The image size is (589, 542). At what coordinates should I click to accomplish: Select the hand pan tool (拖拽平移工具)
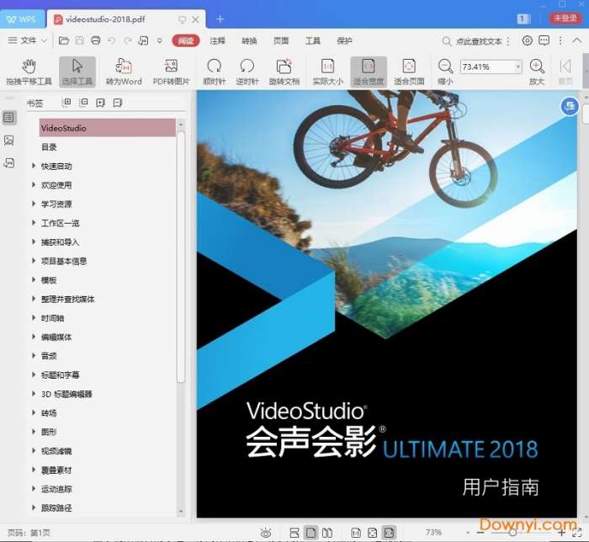[29, 72]
